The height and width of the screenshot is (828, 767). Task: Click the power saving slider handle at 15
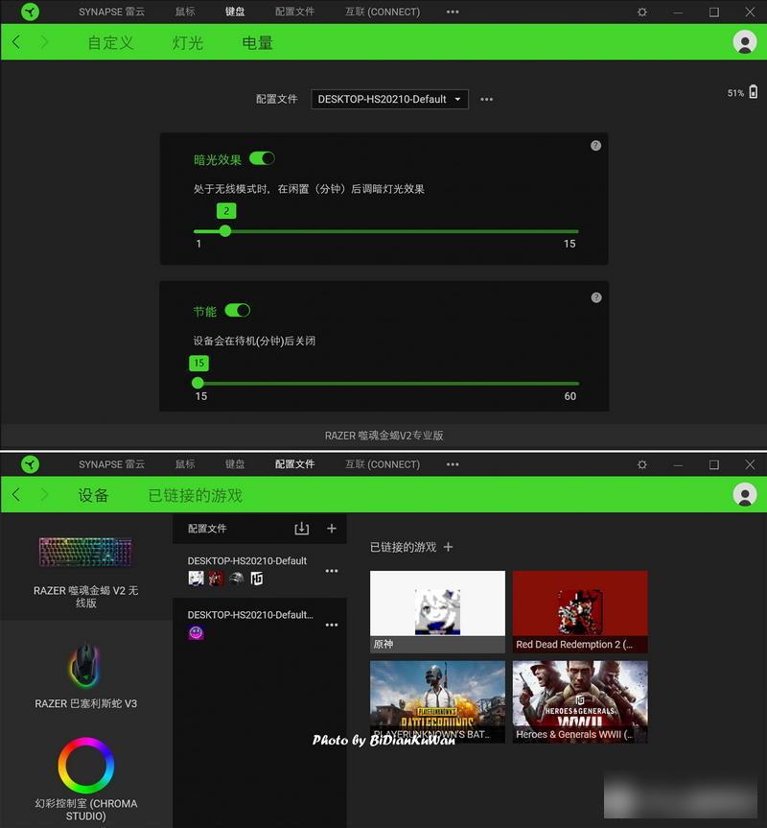[x=198, y=383]
